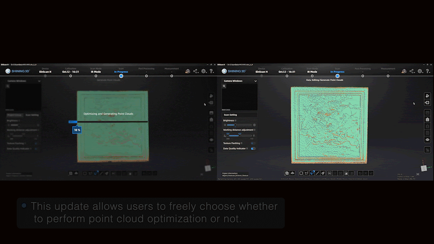Open the settings gear dropdown in right window
The width and height of the screenshot is (434, 244).
coord(420,71)
